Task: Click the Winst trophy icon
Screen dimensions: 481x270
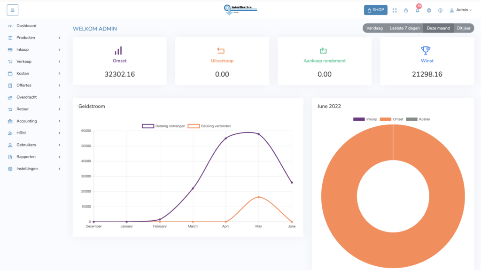Action: tap(426, 50)
